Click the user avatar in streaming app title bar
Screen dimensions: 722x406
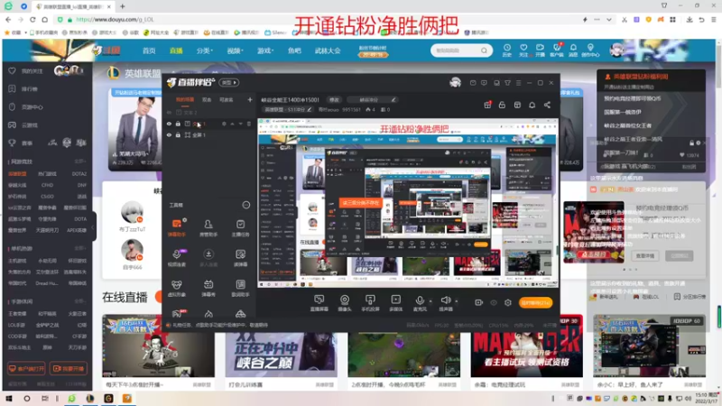[x=456, y=82]
